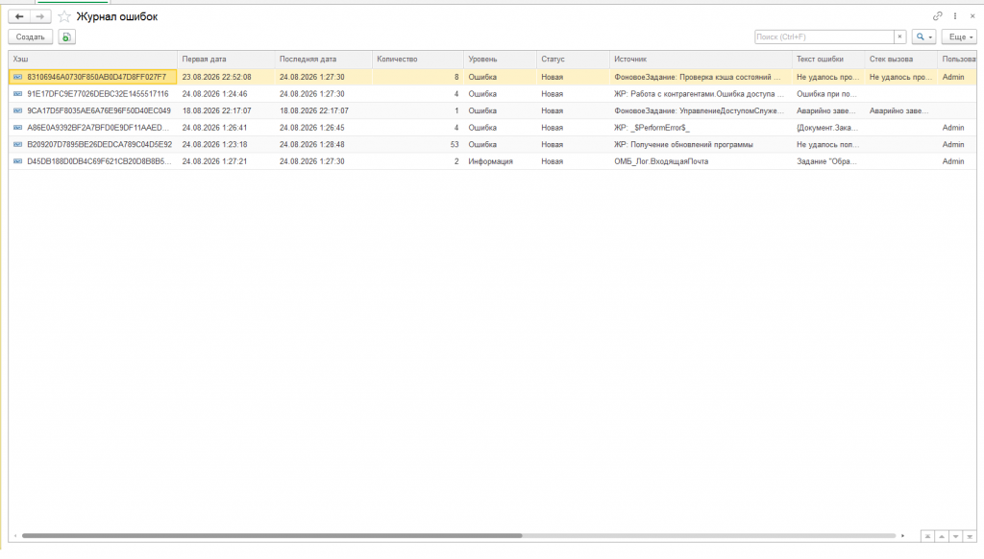Click first date 24.08.2026 1:24:46

214,94
